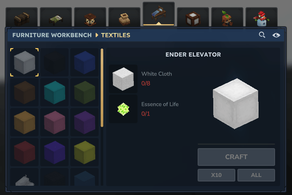Open the sprouting creature statue category icon
This screenshot has width=292, height=195.
tap(227, 18)
